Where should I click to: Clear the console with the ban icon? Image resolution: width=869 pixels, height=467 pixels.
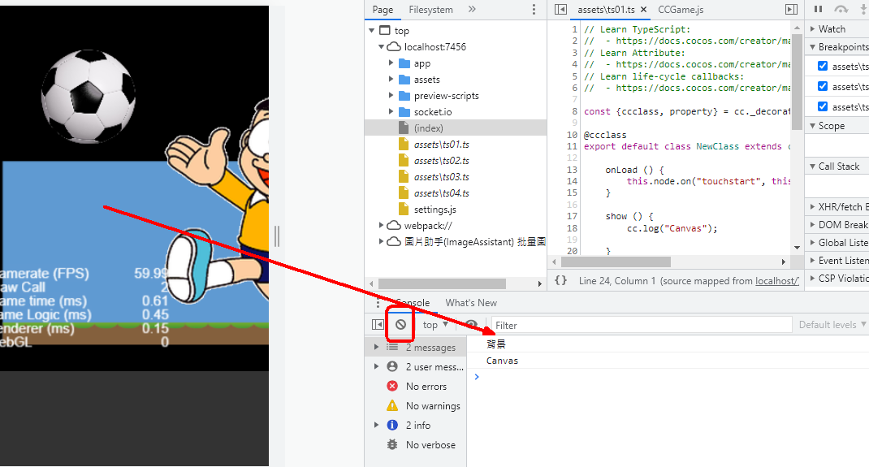[x=400, y=325]
